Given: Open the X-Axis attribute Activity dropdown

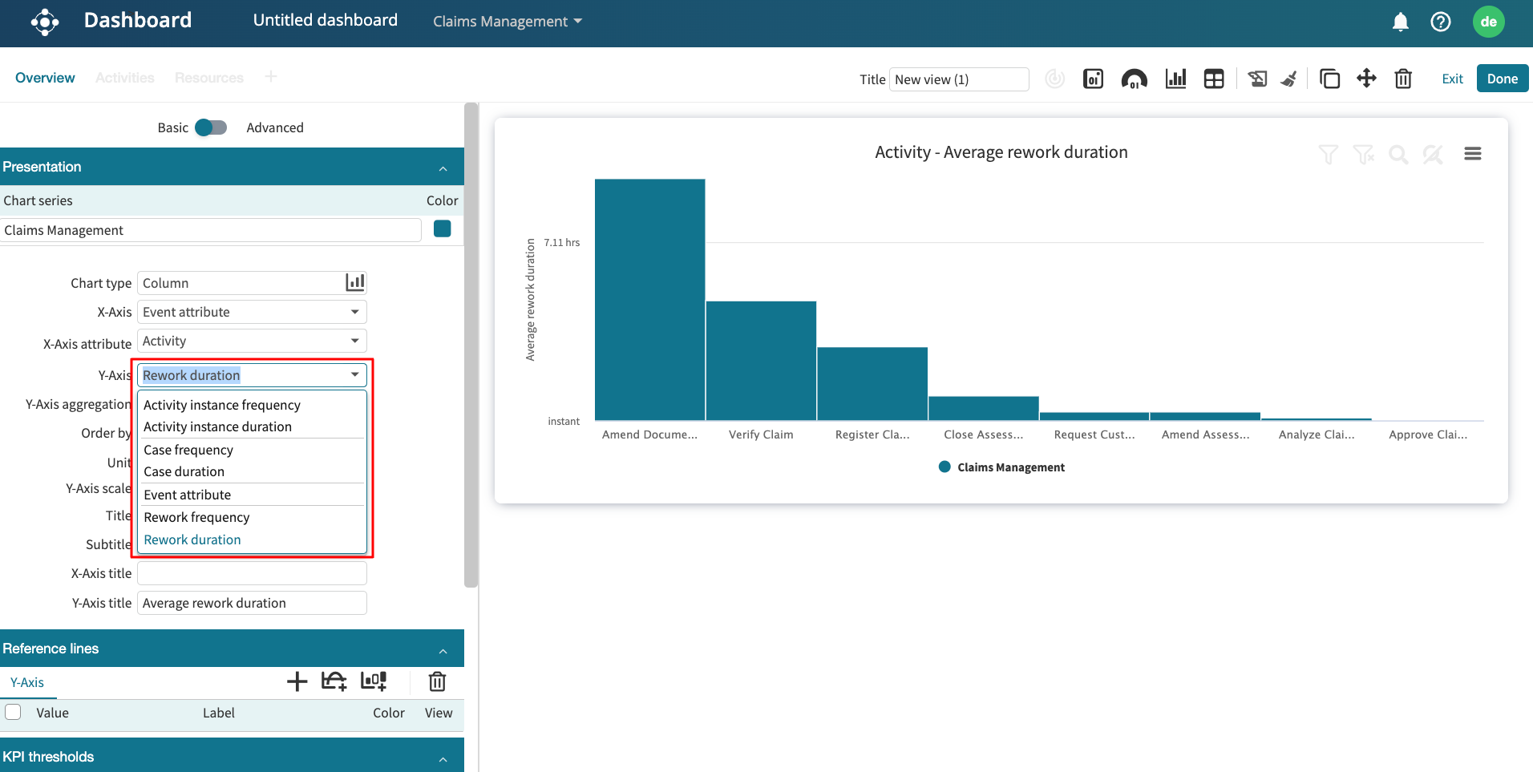Looking at the screenshot, I should click(x=252, y=342).
